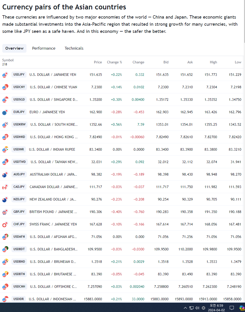Open the AUDJPY ticker link

19,174
